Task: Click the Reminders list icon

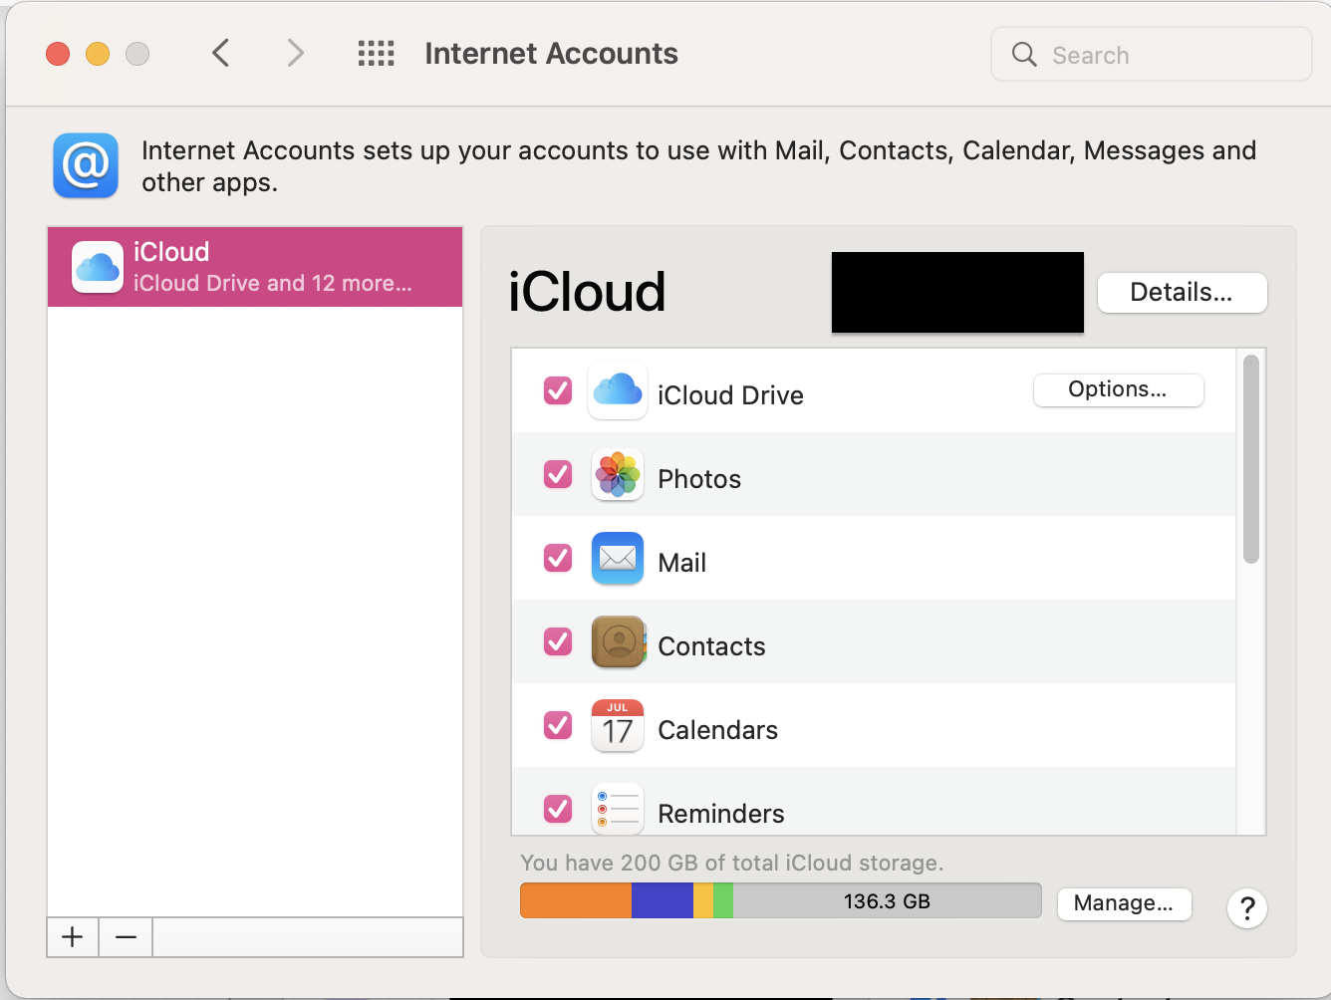Action: point(618,809)
